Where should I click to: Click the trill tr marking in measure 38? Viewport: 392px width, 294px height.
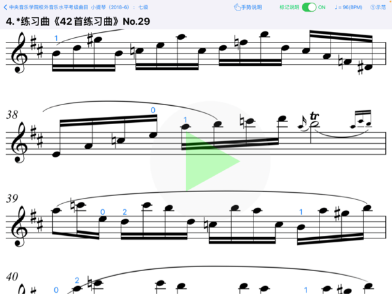tap(314, 116)
